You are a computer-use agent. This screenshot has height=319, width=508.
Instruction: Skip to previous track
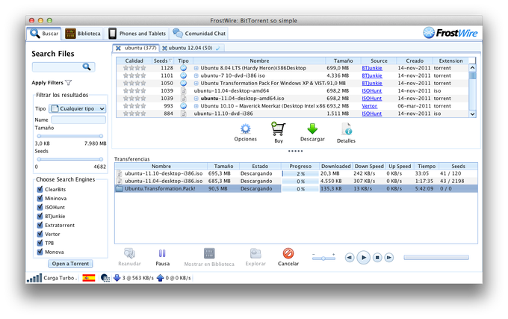point(350,258)
